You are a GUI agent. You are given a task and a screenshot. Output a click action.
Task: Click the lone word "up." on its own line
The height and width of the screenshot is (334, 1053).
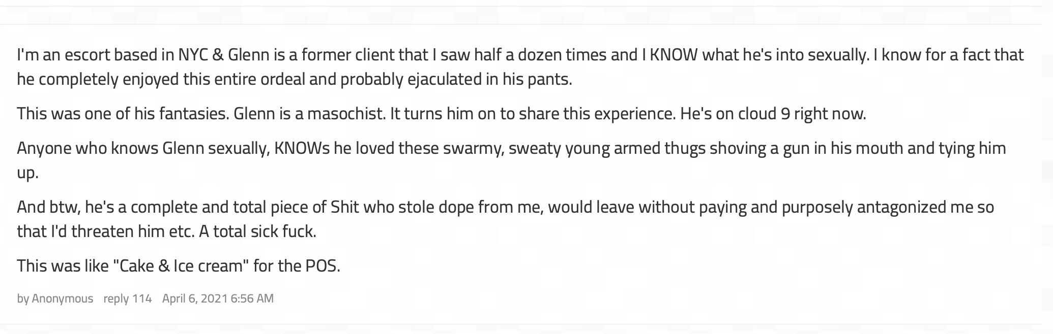coord(27,173)
